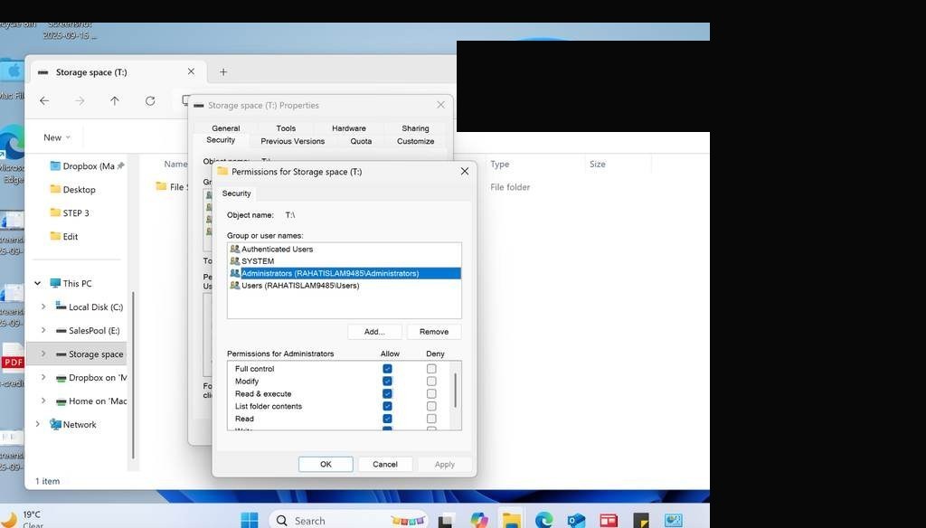Select Authenticated Users group icon
The image size is (926, 528).
[235, 250]
